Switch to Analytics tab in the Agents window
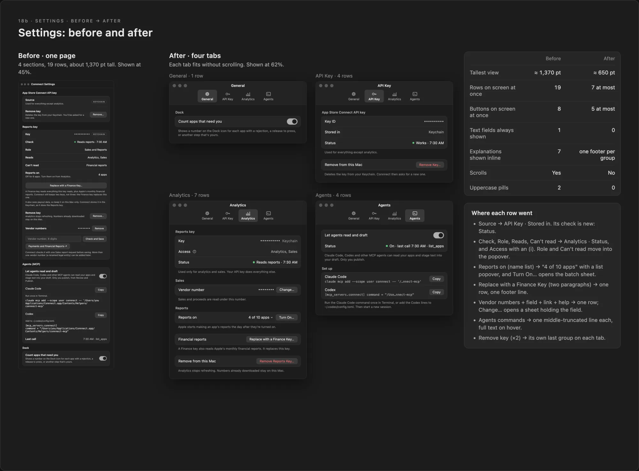This screenshot has height=471, width=639. [394, 216]
